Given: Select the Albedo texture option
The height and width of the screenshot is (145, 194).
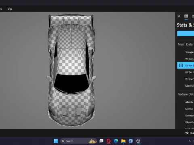Looking at the screenshot, I should (189, 102).
